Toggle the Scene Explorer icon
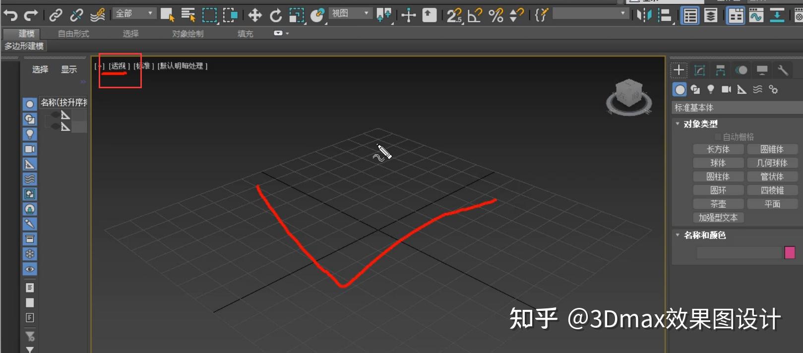Viewport: 803px width, 353px height. 690,16
